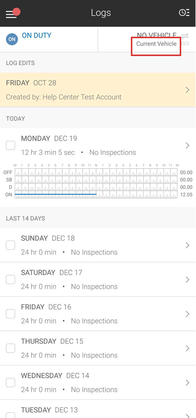The height and width of the screenshot is (418, 196).
Task: Tick the Friday Dec 16 log checkbox
Action: (11, 314)
